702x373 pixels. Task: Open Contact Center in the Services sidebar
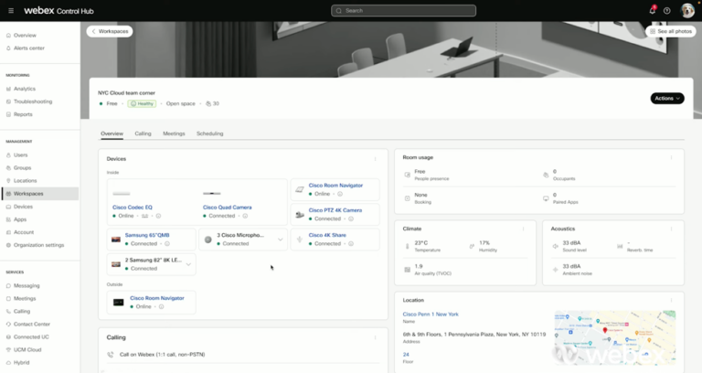click(31, 324)
